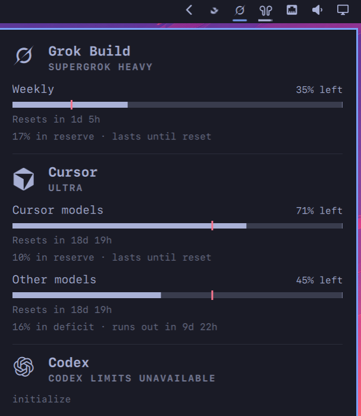Open the display monitor tray icon
This screenshot has height=416, width=361.
point(343,10)
